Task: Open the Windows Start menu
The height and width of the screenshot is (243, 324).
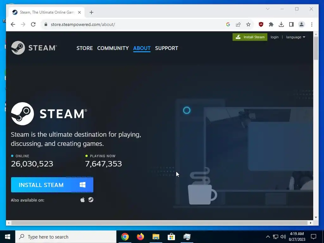Action: (8, 237)
